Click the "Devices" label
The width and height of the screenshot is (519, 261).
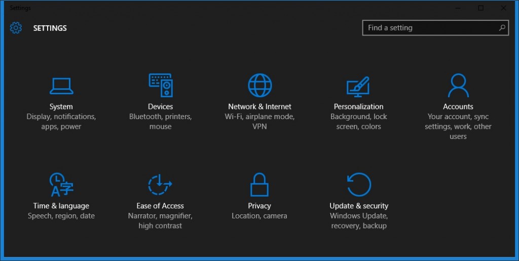(161, 106)
